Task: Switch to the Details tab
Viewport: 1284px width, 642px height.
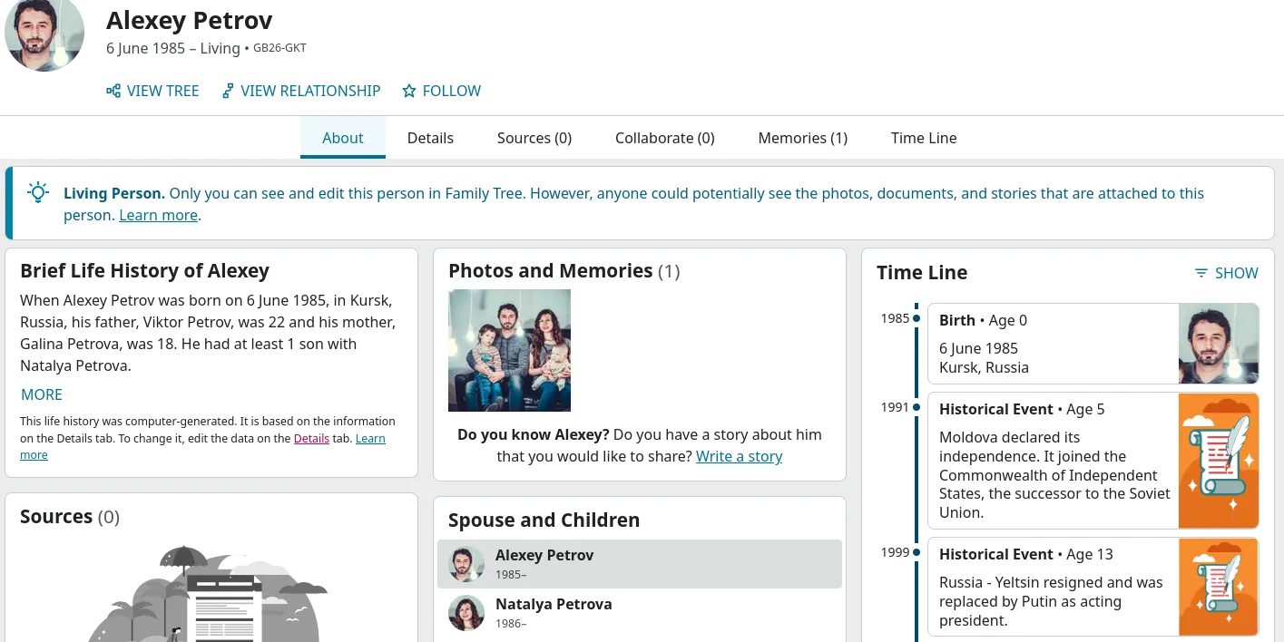Action: pyautogui.click(x=430, y=138)
